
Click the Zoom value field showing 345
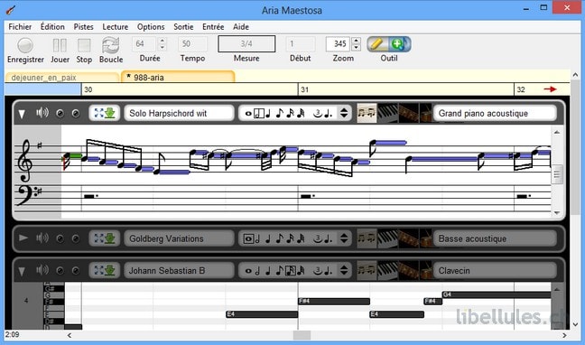pos(338,43)
